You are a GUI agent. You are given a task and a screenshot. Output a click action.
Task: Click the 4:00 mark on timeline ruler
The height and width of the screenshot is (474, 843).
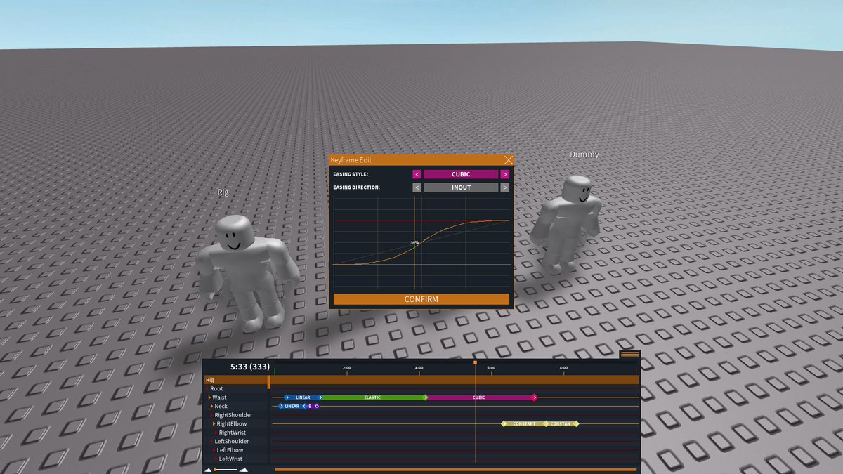point(419,368)
